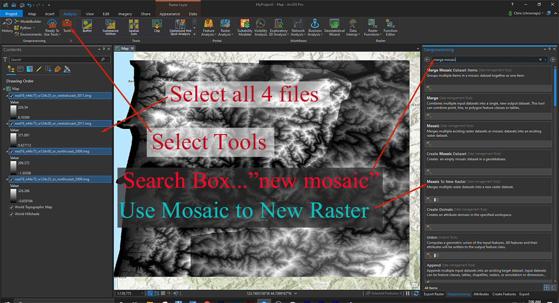Uncheck World Hillshade layer
Viewport: 559px width, 303px height.
pyautogui.click(x=11, y=214)
